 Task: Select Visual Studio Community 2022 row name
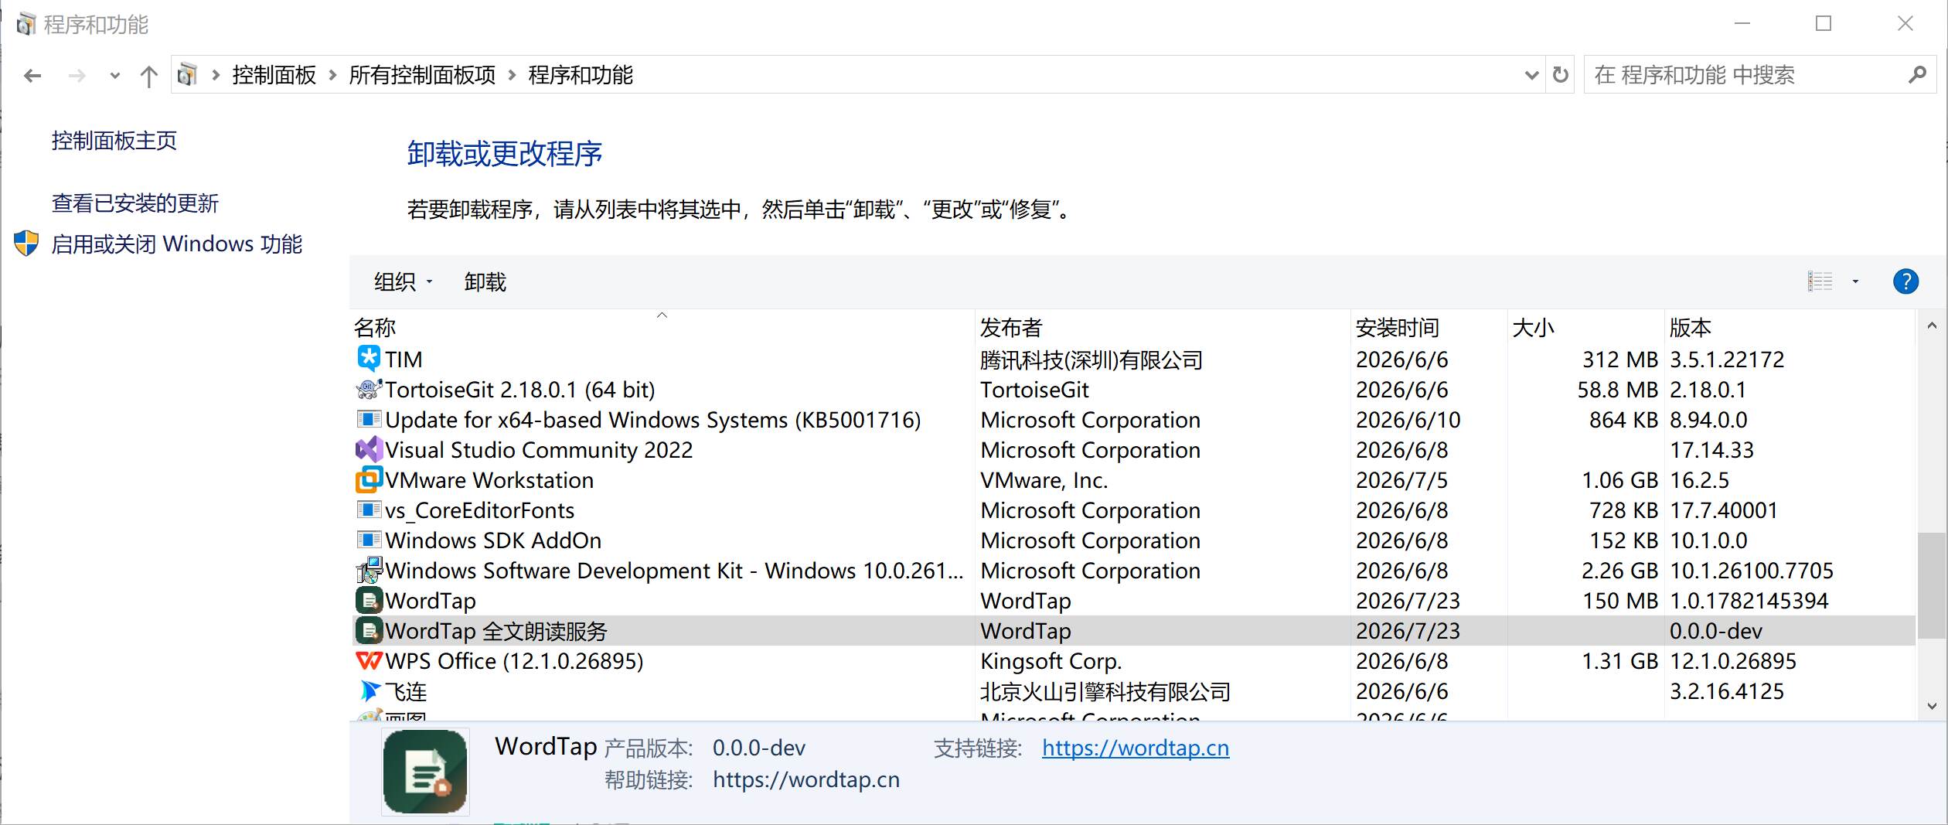(x=539, y=449)
